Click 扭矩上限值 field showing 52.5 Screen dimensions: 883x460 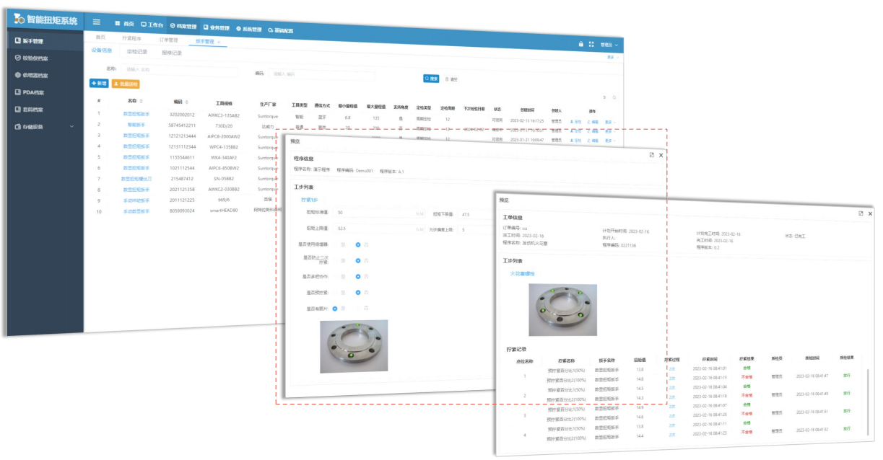click(x=380, y=229)
